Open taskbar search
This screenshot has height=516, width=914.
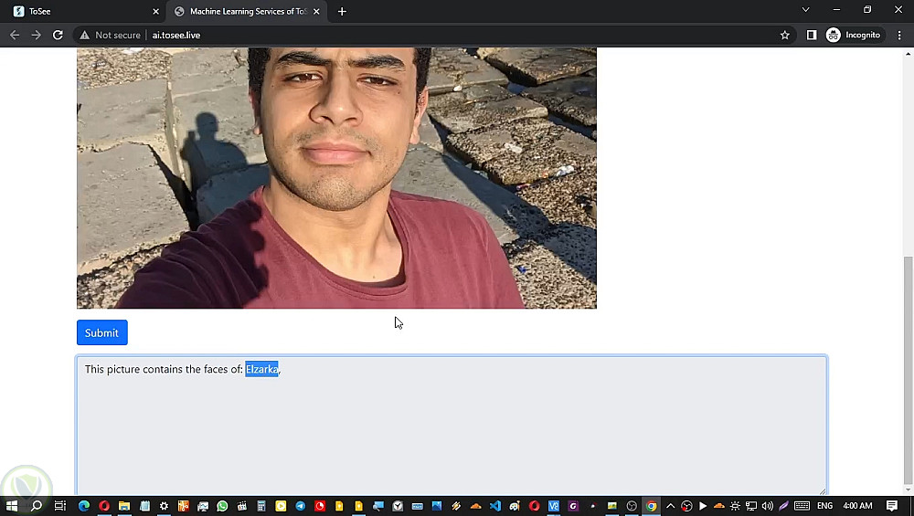tap(37, 506)
